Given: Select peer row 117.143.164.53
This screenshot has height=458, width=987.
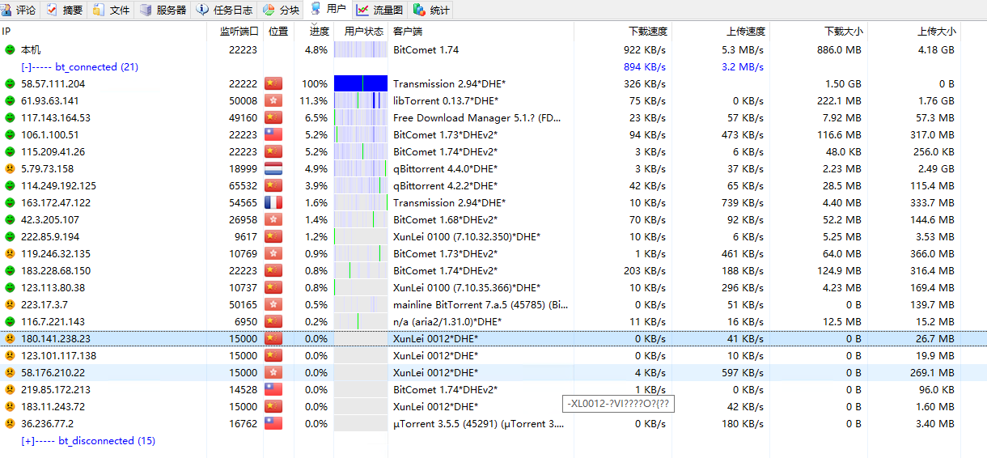Looking at the screenshot, I should point(493,118).
